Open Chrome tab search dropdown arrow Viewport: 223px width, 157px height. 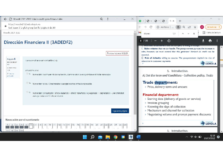[x=195, y=19]
